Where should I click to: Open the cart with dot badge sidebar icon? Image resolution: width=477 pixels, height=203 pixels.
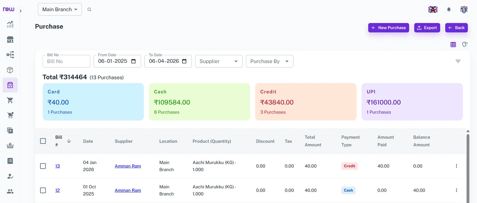coord(10,115)
